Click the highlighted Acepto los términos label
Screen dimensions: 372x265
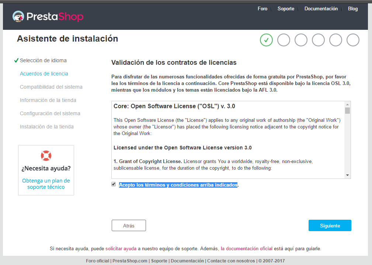178,185
